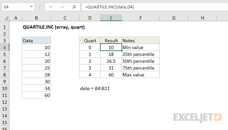The height and width of the screenshot is (130, 228).
Task: Click the Name Box showing E4
Action: 18,7
